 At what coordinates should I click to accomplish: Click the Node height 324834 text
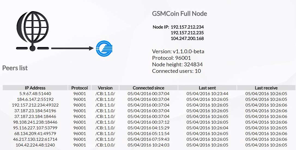[x=177, y=64]
